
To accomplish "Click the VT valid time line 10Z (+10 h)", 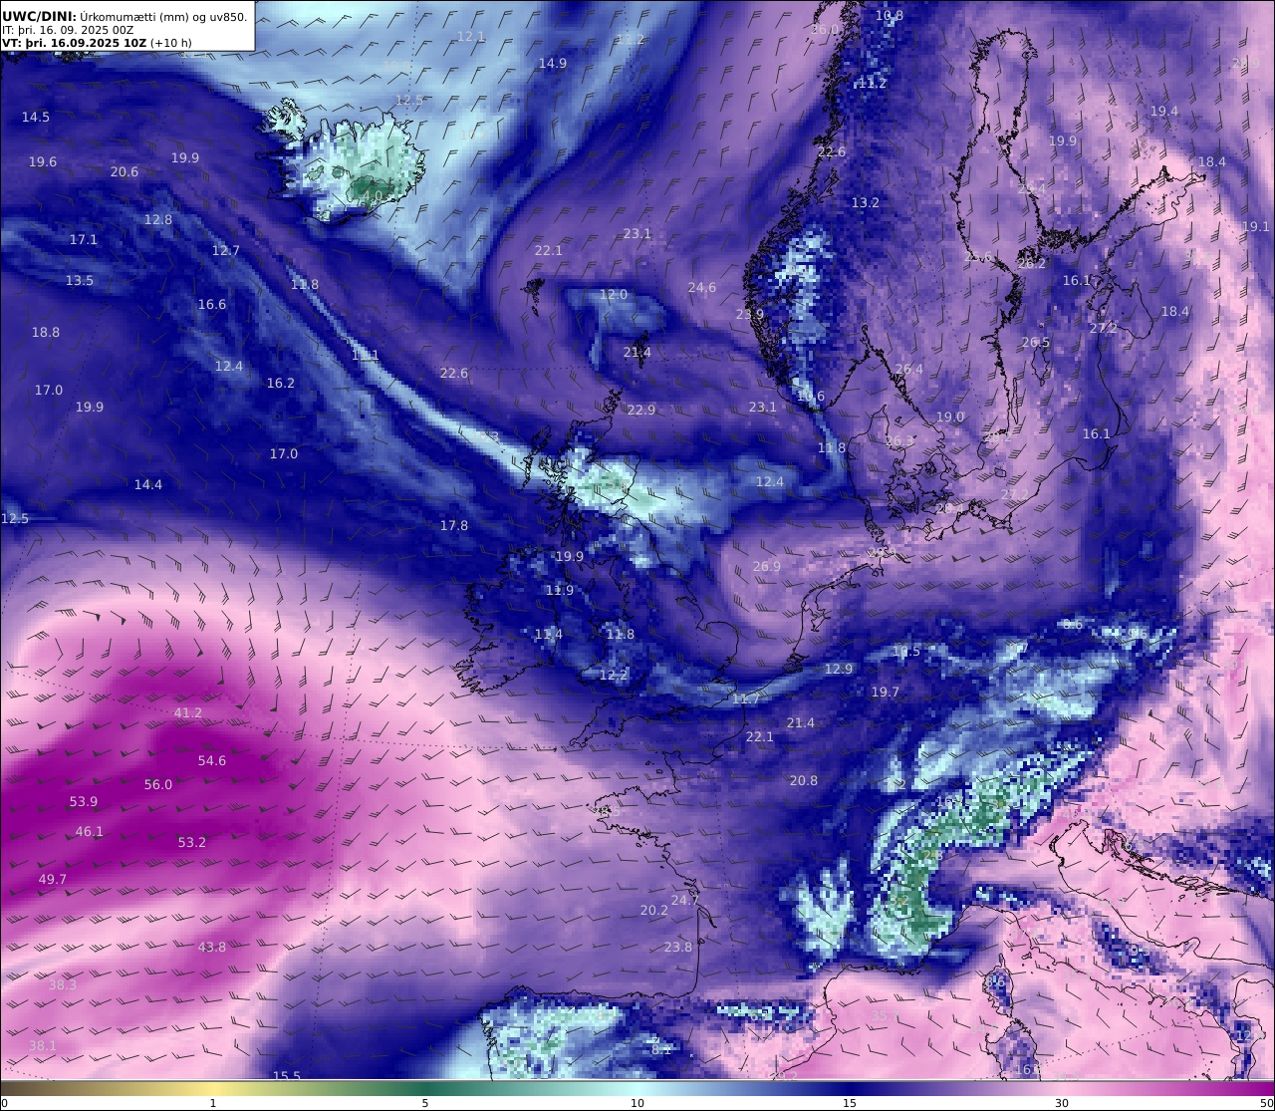I will 97,43.
